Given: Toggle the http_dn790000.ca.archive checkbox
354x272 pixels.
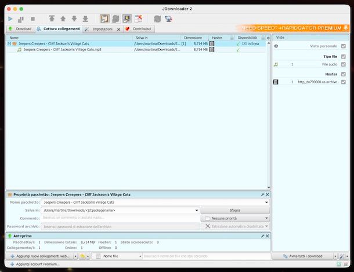Looking at the screenshot, I should point(344,82).
